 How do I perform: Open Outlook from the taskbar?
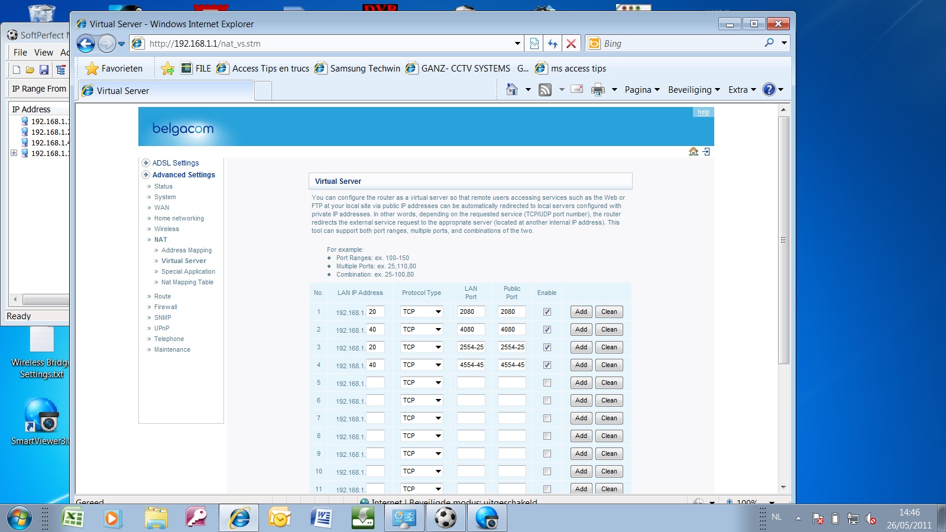coord(279,518)
